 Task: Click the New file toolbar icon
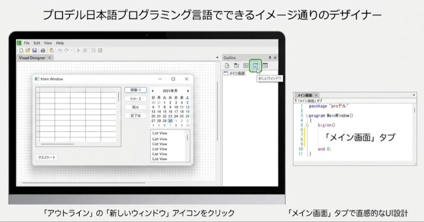21,50
